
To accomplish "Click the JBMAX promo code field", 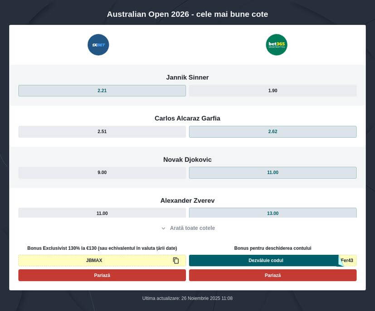I will 94,261.
